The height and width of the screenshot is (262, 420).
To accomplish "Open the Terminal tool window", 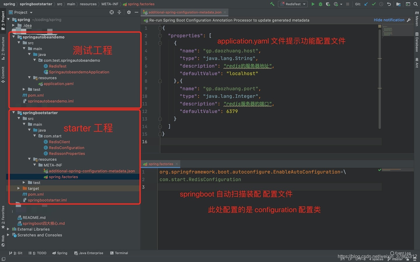I will pyautogui.click(x=119, y=253).
